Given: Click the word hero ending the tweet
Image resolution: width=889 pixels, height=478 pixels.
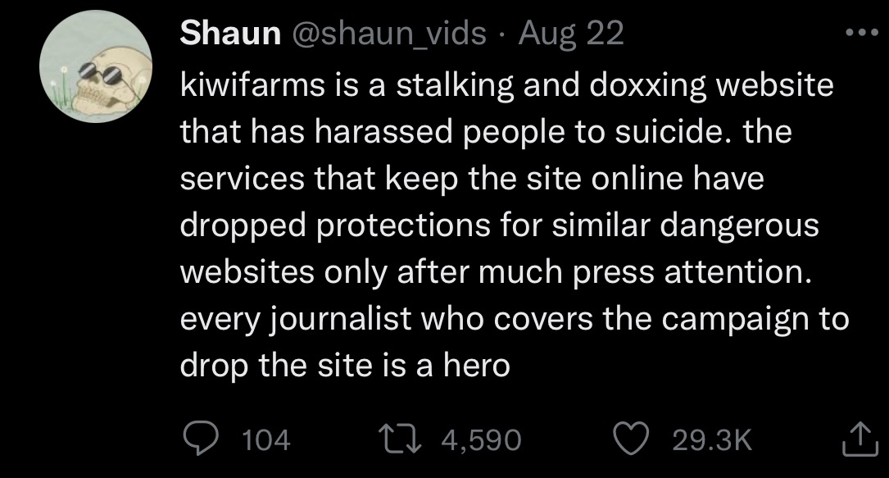Looking at the screenshot, I should coord(477,365).
